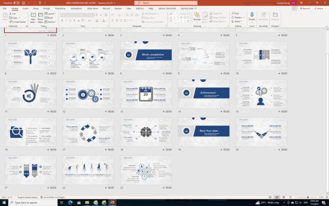The height and width of the screenshot is (206, 329).
Task: Open the Select dropdown in Editing
Action: pos(237,22)
